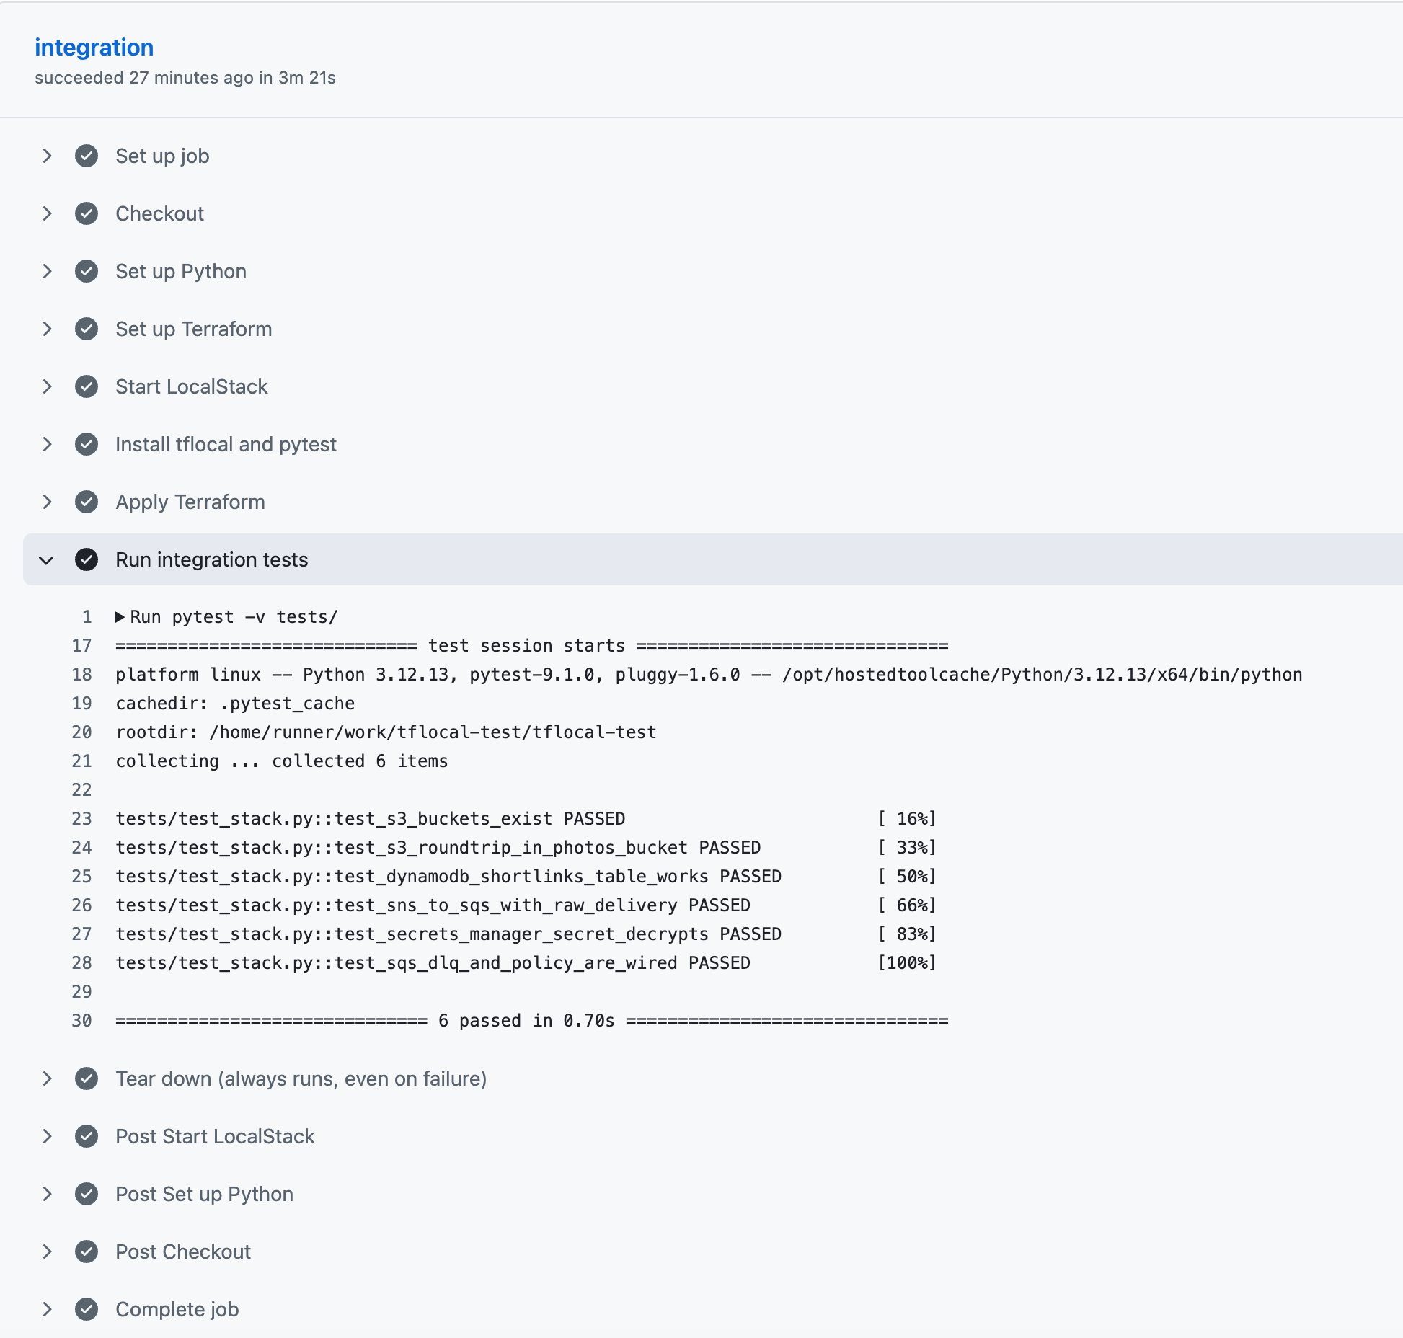The height and width of the screenshot is (1338, 1403).
Task: Click success check icon for Set up job
Action: point(87,156)
